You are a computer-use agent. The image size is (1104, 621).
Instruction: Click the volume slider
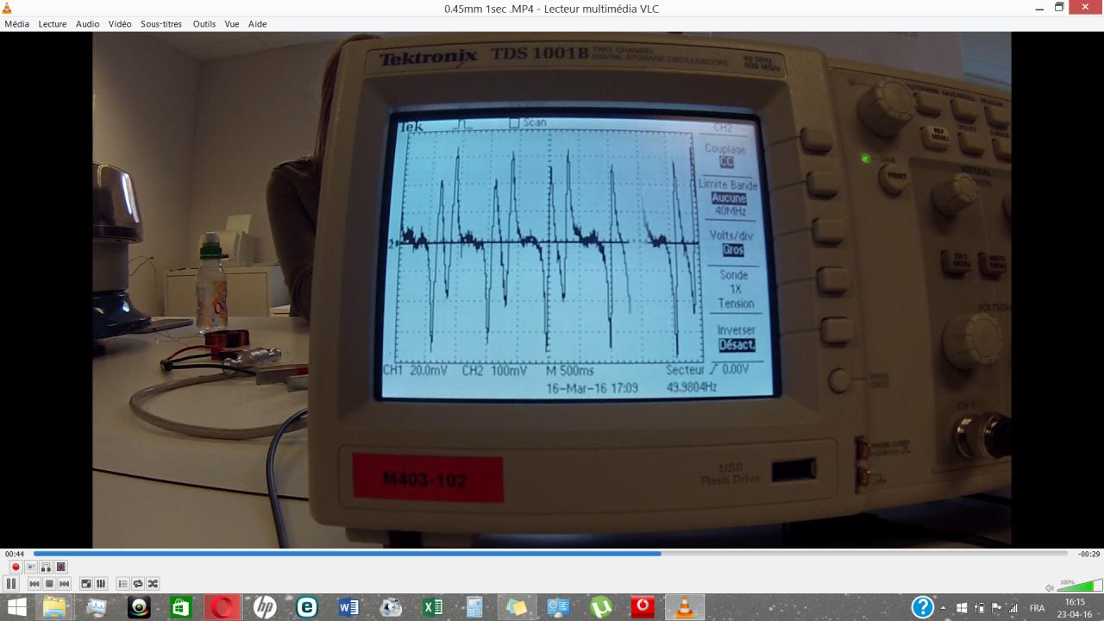(x=1080, y=586)
